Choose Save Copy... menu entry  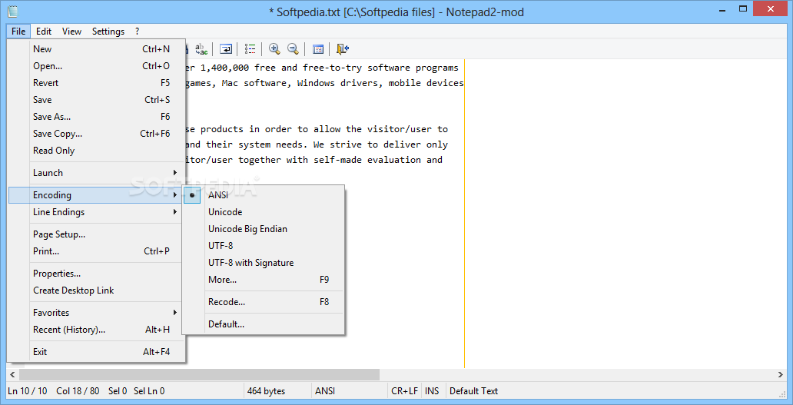click(97, 134)
